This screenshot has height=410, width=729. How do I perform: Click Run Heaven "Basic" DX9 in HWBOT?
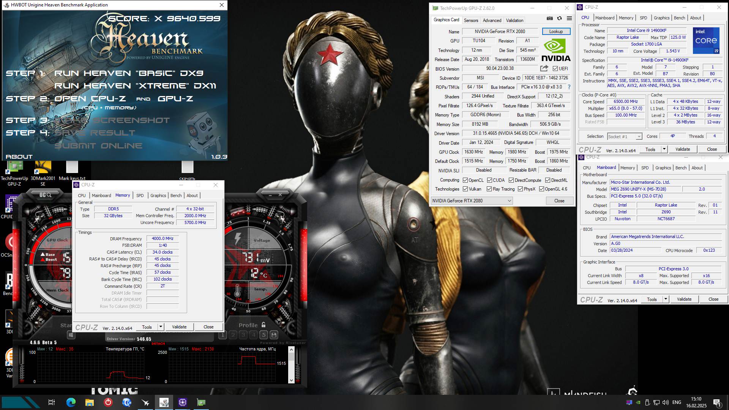coord(129,73)
